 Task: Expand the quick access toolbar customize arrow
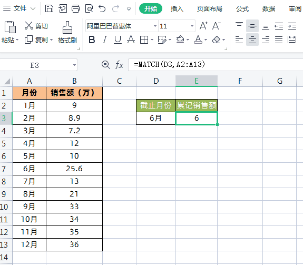(x=129, y=9)
